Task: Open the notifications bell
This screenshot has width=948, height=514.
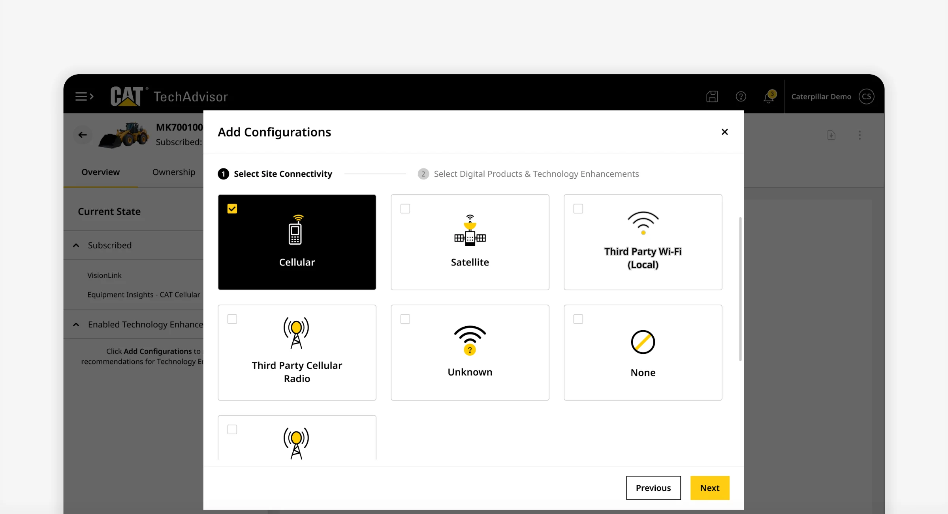Action: [x=769, y=97]
